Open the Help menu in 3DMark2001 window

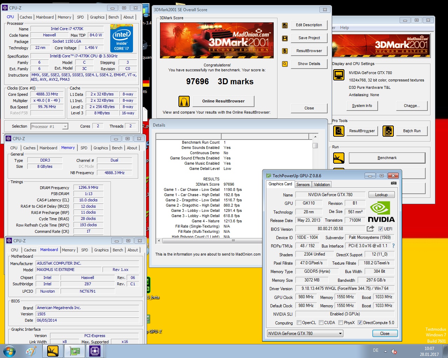344,28
